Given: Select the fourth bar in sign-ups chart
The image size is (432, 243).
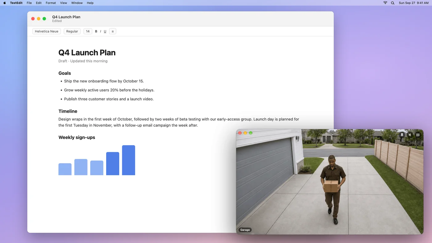Looking at the screenshot, I should coord(113,164).
